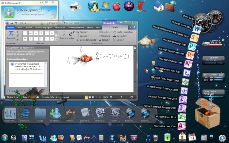229x143 pixels.
Task: Open the Recycle Bin in bottom dock
Action: pos(156,138)
